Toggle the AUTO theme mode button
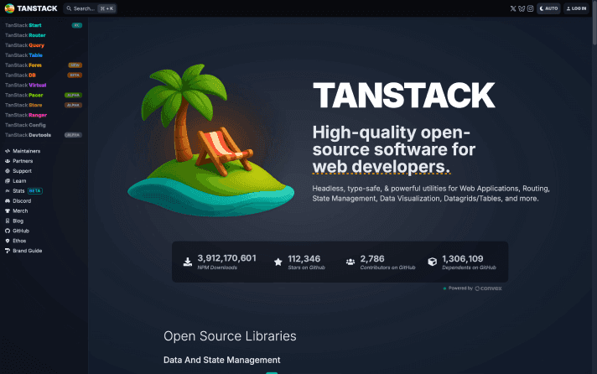The width and height of the screenshot is (597, 374). click(x=548, y=8)
